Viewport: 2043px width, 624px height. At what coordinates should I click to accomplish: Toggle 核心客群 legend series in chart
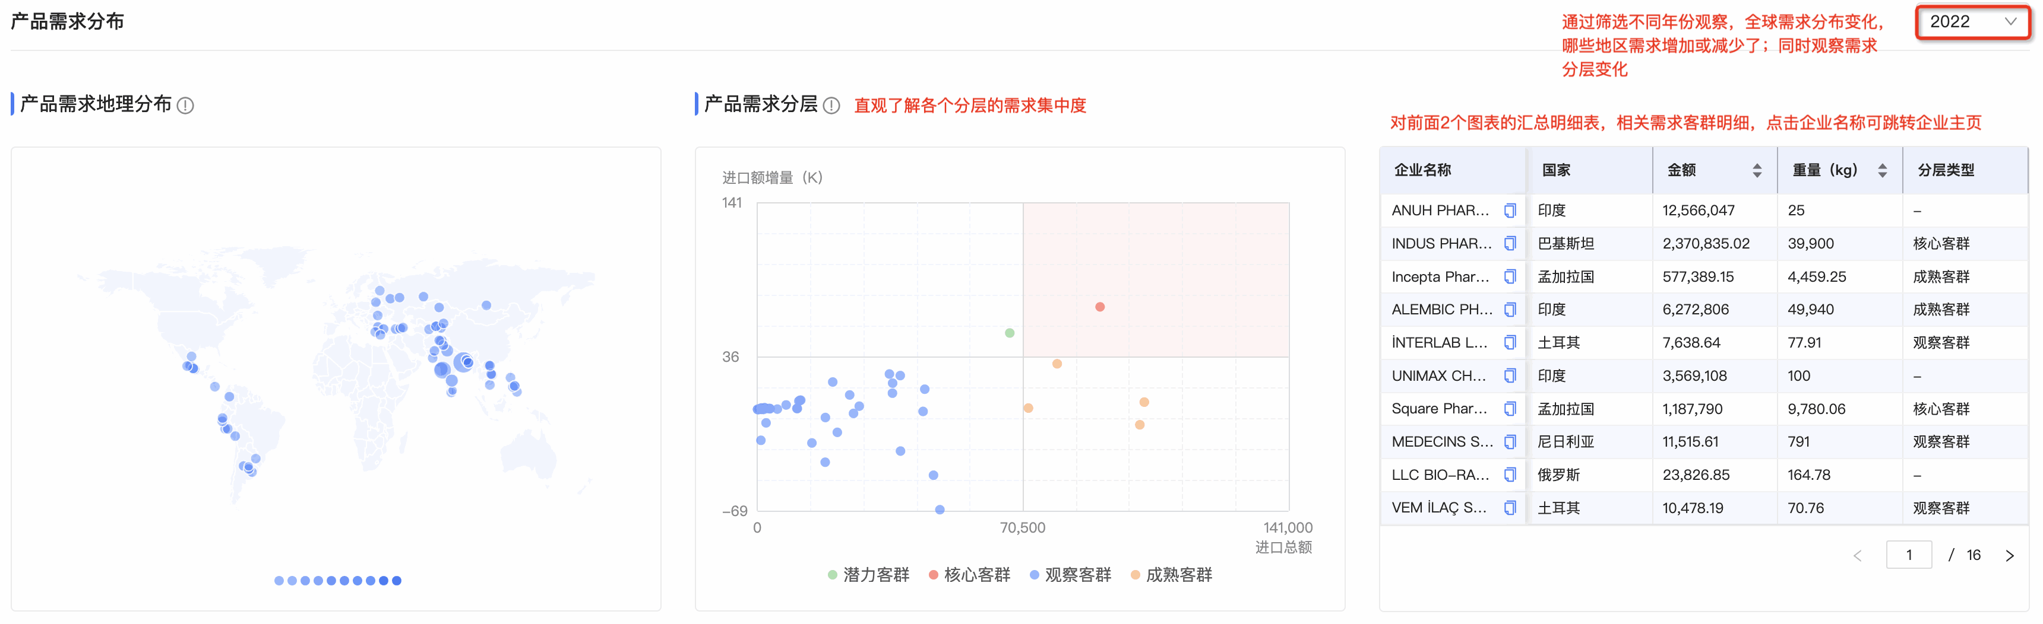969,575
